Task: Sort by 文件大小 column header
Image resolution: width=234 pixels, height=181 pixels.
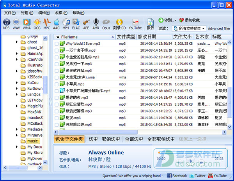Action: click(x=183, y=37)
